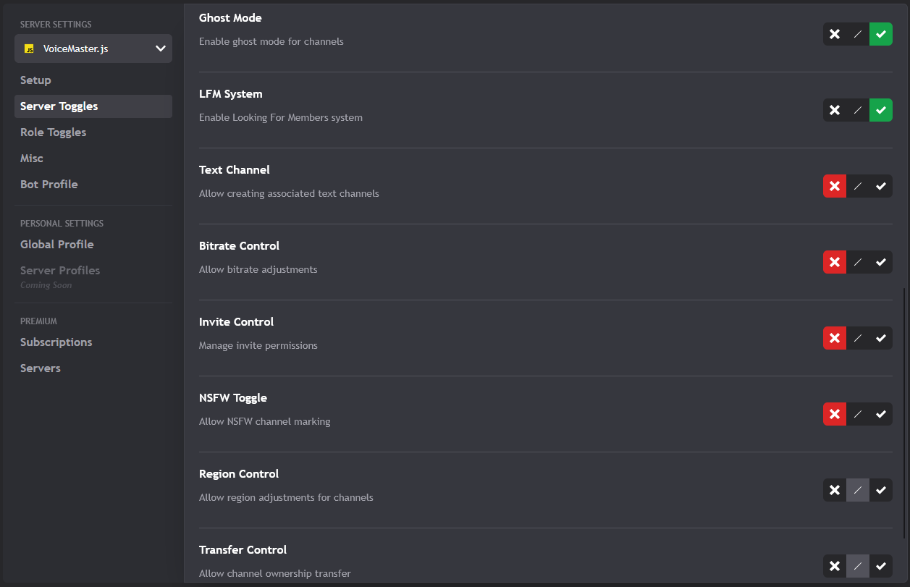Open the Subscriptions page

[56, 342]
